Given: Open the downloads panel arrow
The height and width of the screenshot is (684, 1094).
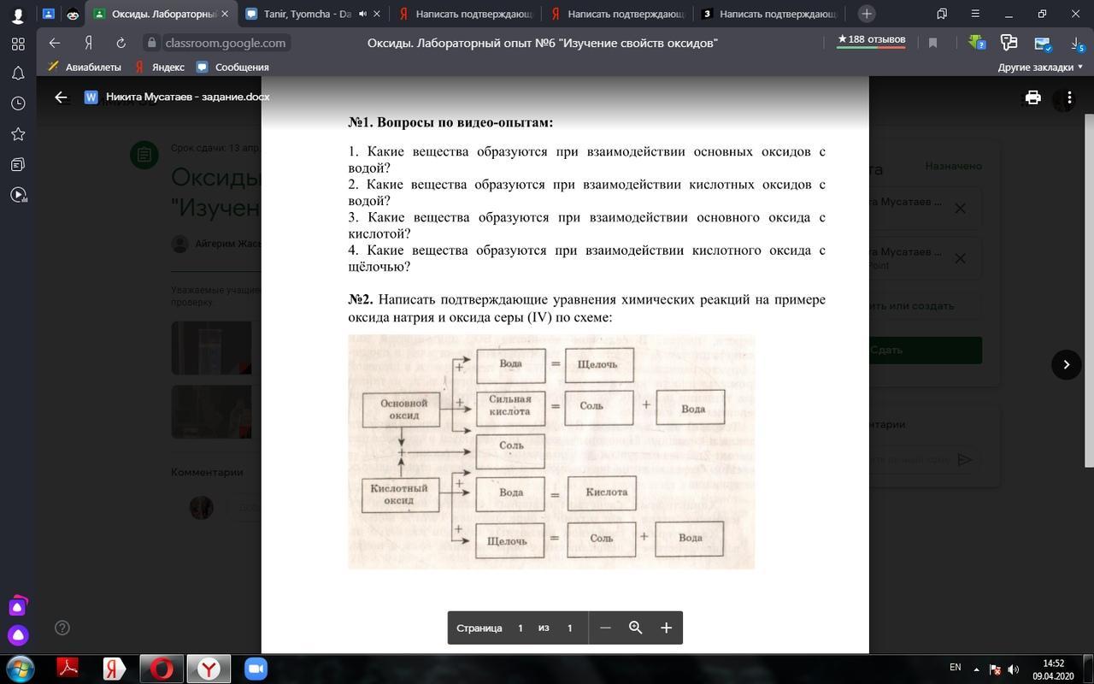Looking at the screenshot, I should pos(1076,43).
